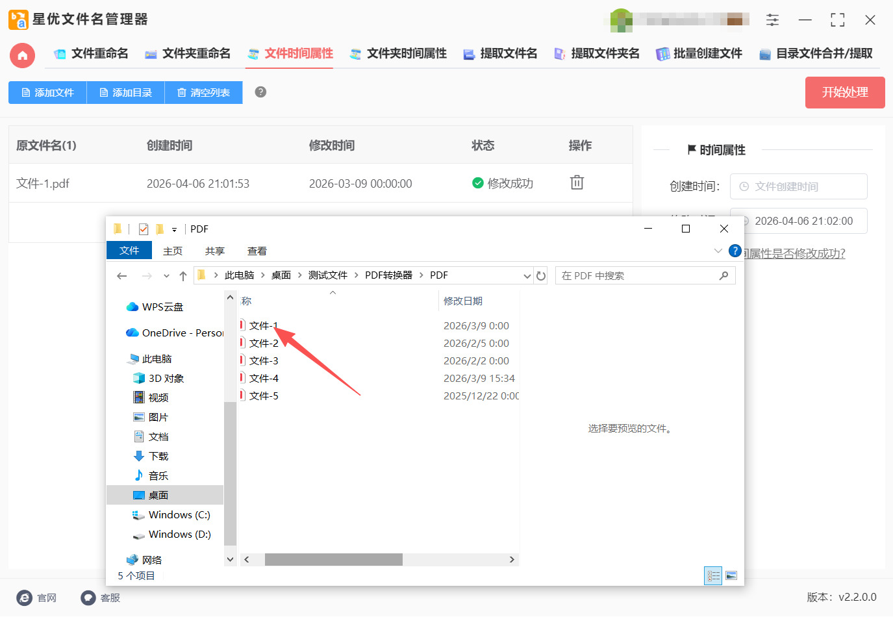Switch to 文件夹时间属性 tab
The width and height of the screenshot is (893, 617).
[398, 54]
